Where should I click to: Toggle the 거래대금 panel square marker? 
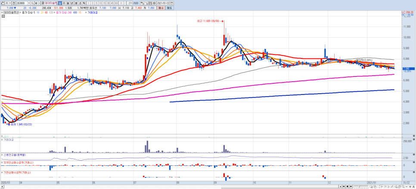click(2, 140)
